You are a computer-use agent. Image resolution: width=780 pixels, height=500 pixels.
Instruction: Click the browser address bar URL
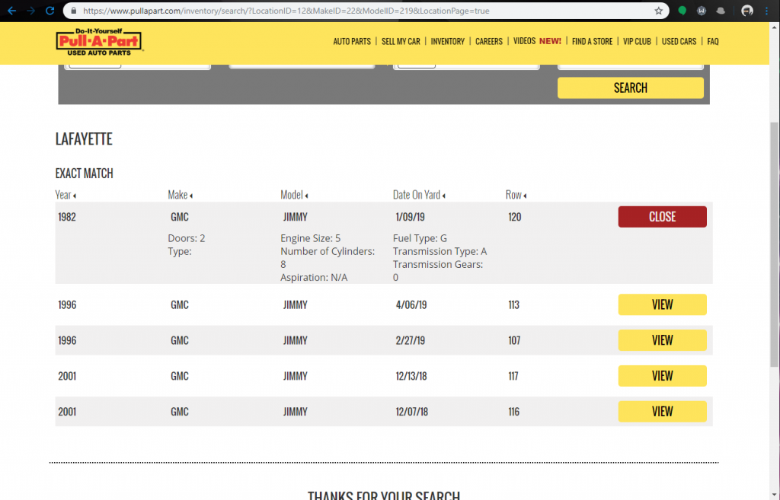coord(286,11)
